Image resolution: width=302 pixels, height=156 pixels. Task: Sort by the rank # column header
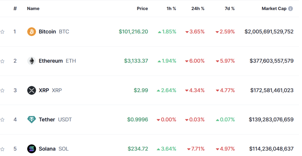pos(15,9)
